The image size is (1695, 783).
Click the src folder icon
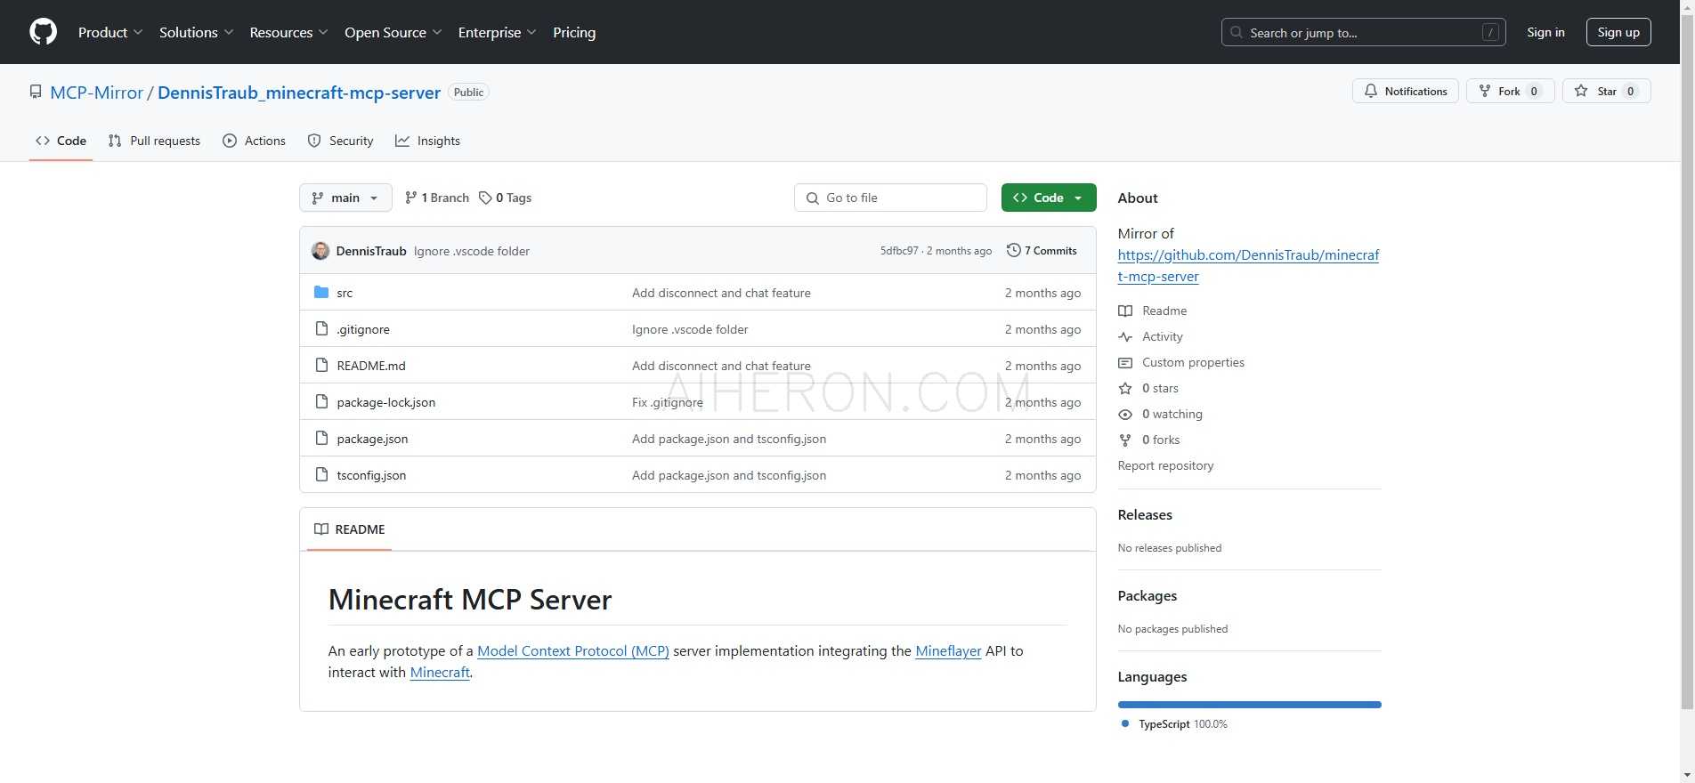[321, 292]
